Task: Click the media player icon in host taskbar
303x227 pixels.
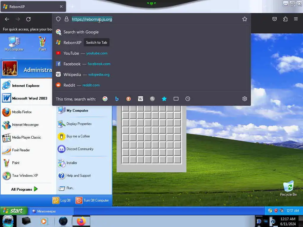Action: click(x=44, y=221)
